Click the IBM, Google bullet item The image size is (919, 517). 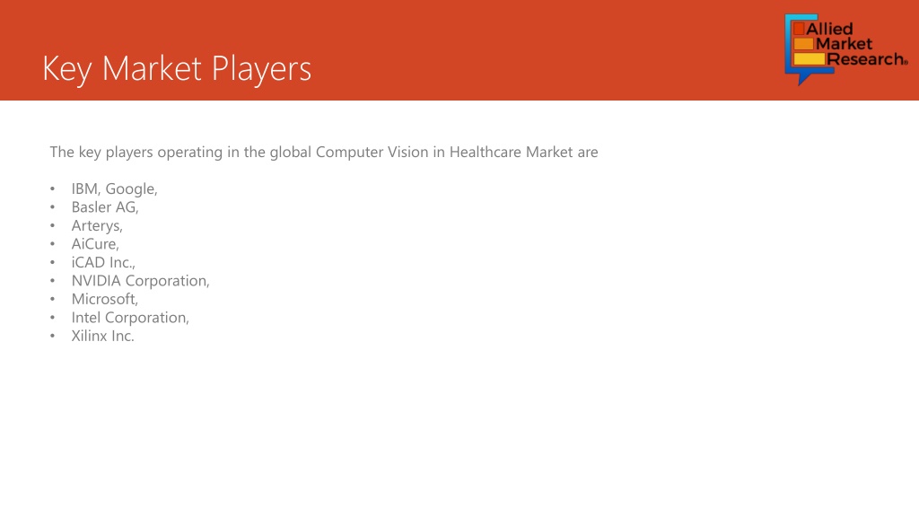click(114, 188)
